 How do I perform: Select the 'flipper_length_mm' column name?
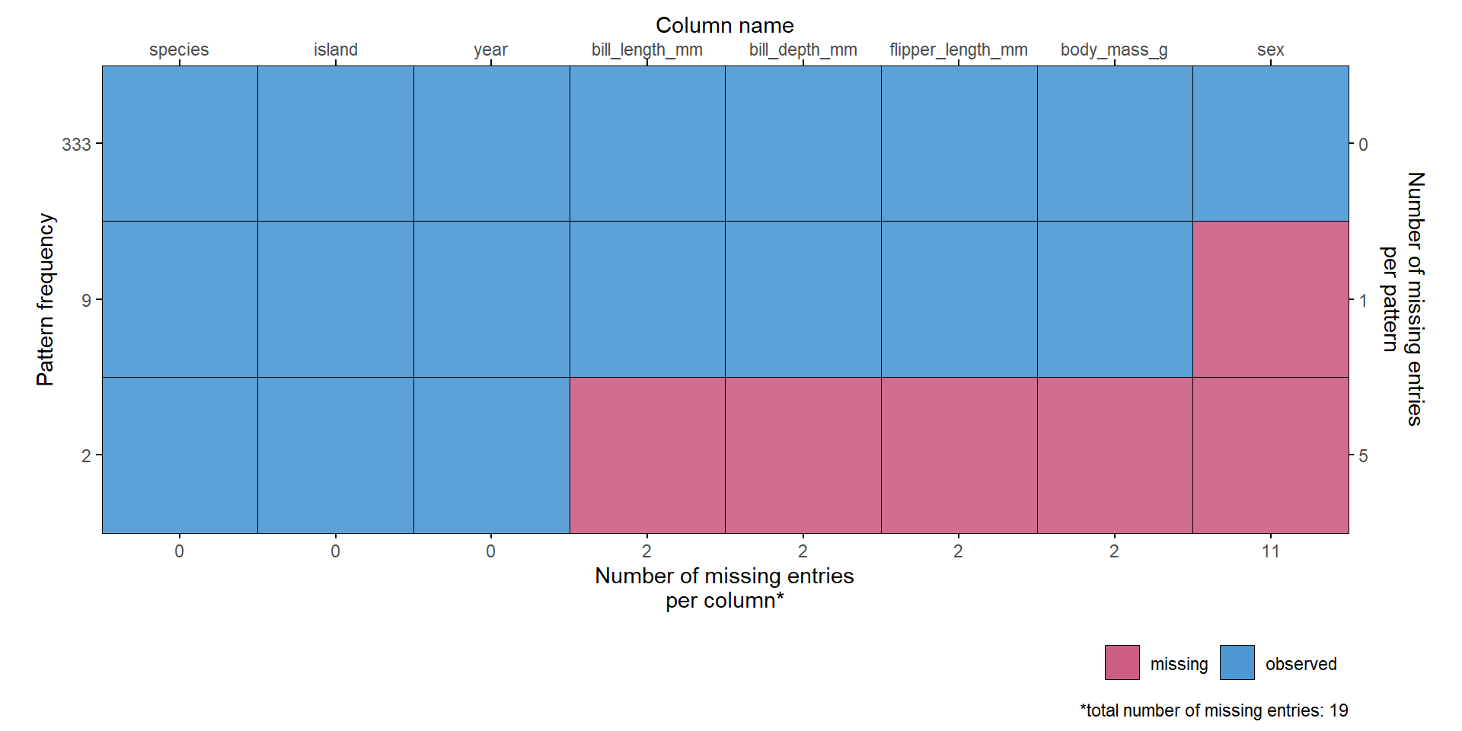pos(958,50)
